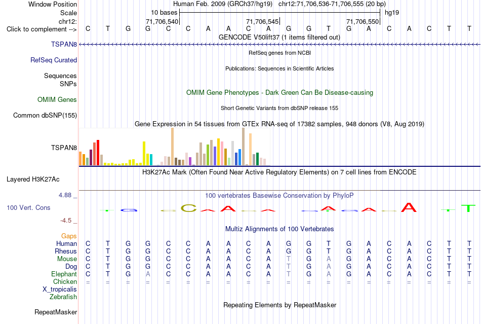481x324 pixels.
Task: Click the black TSPAN8 GTEx expression label
Action: point(64,148)
